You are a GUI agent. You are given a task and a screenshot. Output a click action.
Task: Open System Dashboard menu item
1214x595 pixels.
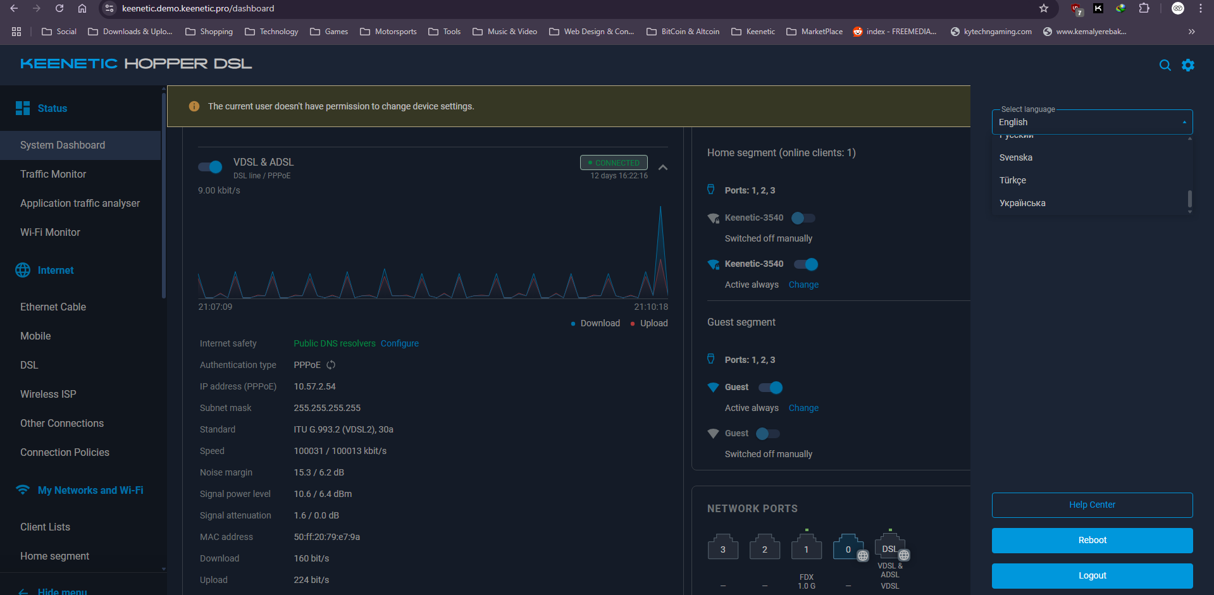point(80,145)
